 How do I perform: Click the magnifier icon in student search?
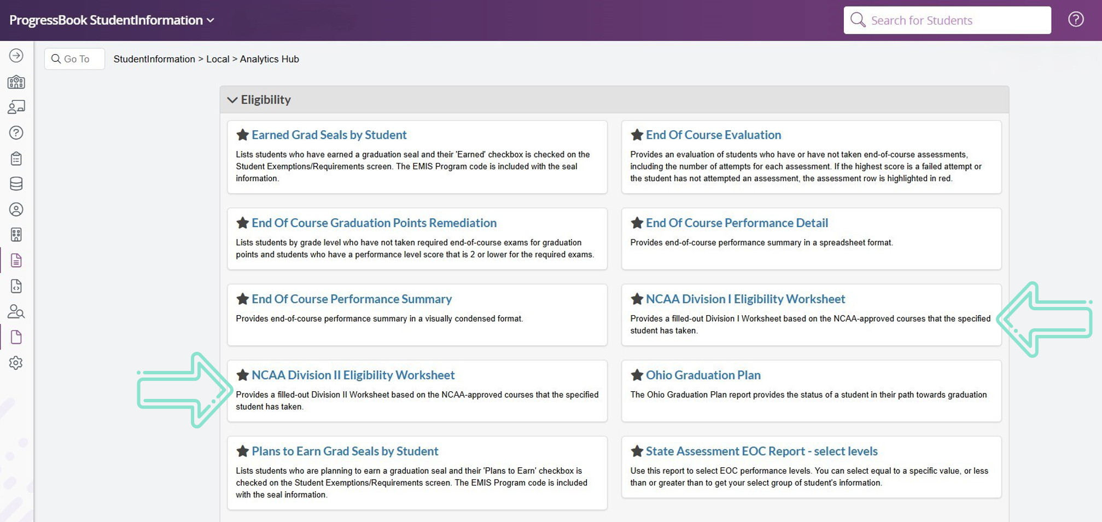pyautogui.click(x=858, y=20)
